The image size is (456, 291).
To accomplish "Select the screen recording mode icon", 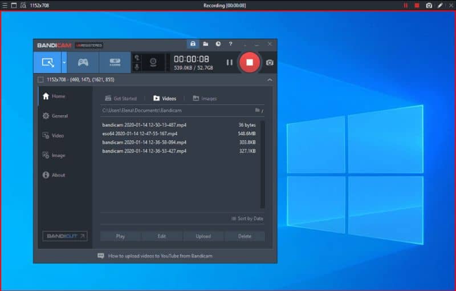I will coord(47,63).
